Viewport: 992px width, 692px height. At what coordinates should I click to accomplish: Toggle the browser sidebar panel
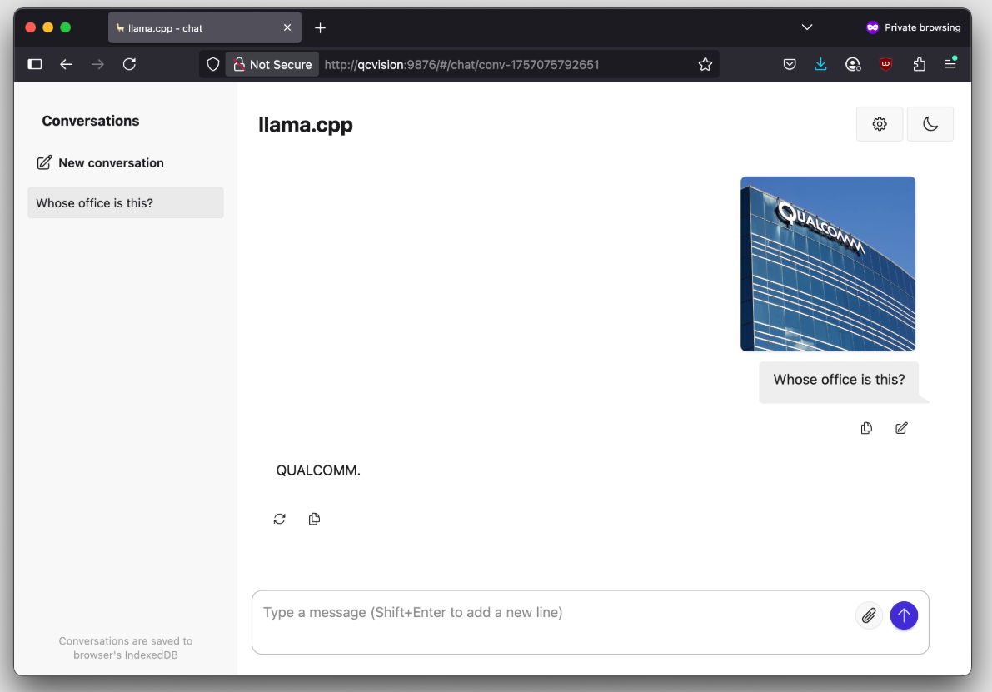[x=35, y=64]
